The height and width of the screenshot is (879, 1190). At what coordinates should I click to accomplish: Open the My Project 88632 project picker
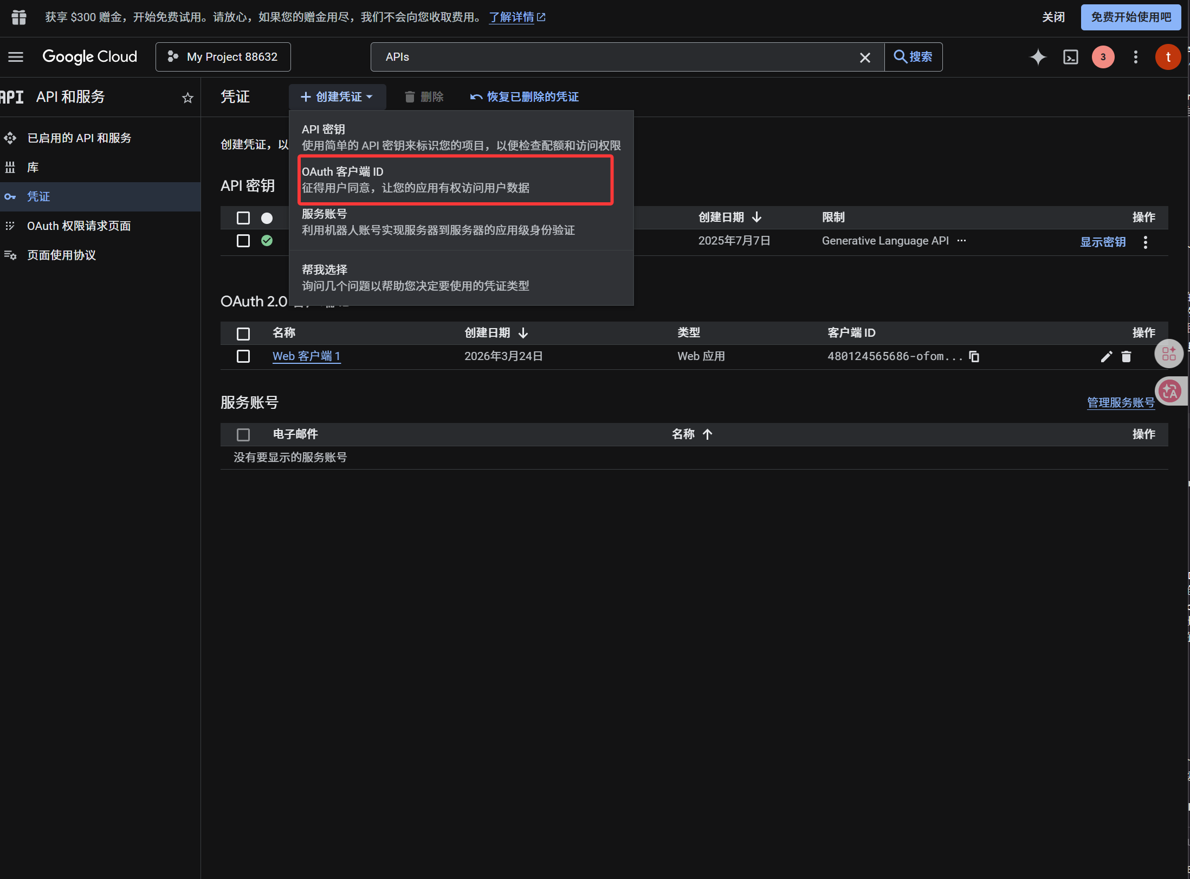pos(223,57)
